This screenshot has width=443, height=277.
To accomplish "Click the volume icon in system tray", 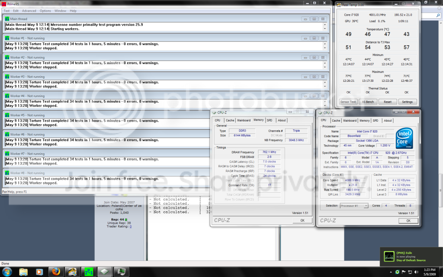I will coord(416,272).
